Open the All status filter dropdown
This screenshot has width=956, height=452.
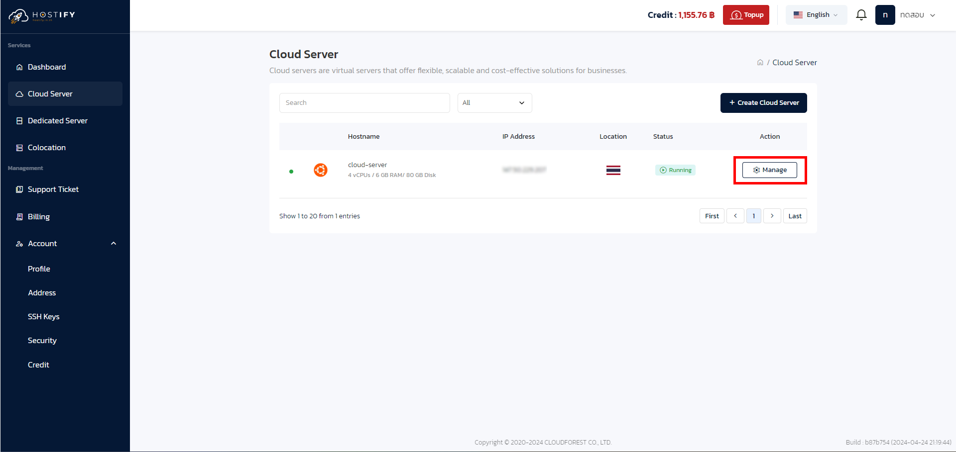tap(494, 102)
